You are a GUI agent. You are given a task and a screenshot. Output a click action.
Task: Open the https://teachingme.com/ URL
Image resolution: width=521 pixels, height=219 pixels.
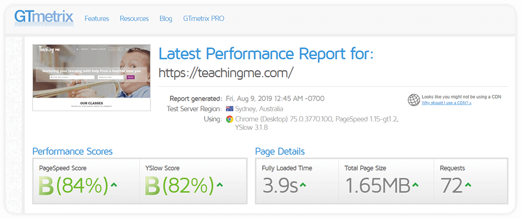pos(226,73)
